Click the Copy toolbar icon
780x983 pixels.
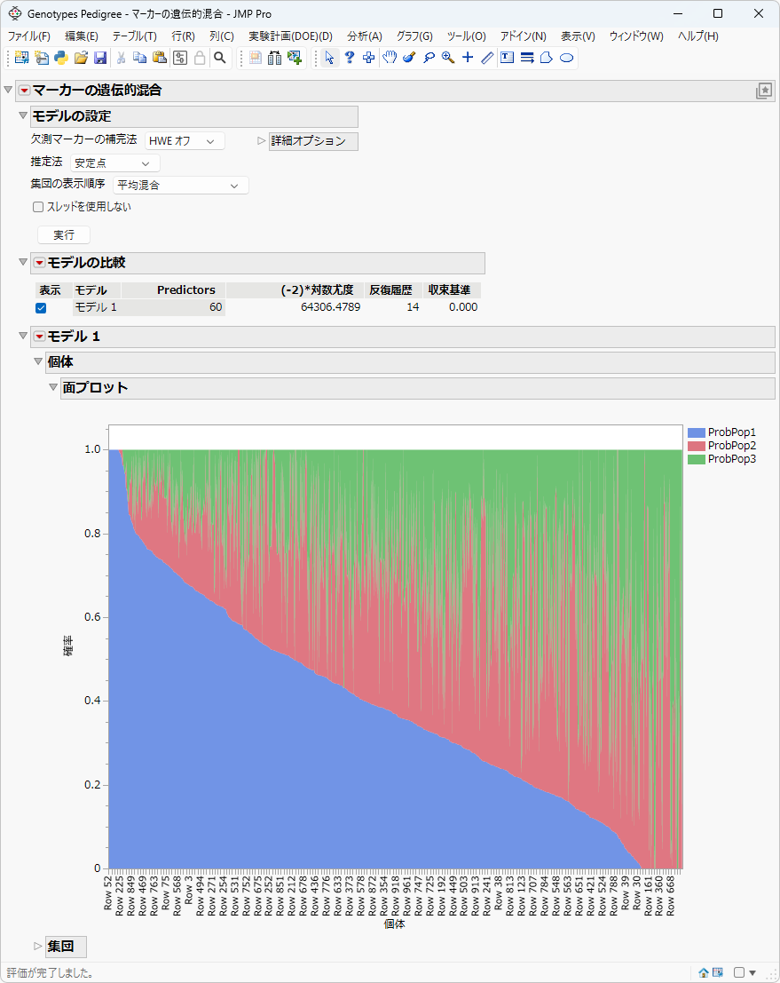[140, 58]
